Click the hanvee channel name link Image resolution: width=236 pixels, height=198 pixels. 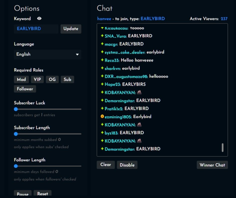104,19
